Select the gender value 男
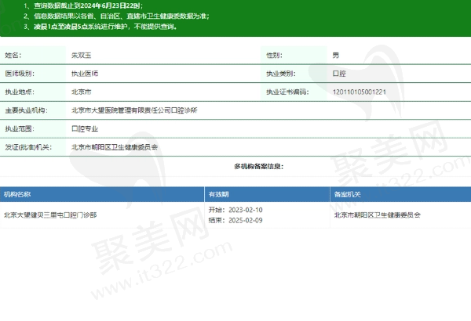The width and height of the screenshot is (471, 321). point(336,55)
